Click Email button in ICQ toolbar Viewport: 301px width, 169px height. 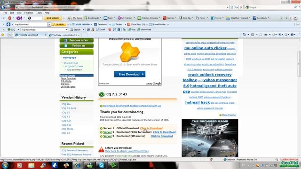(100, 30)
